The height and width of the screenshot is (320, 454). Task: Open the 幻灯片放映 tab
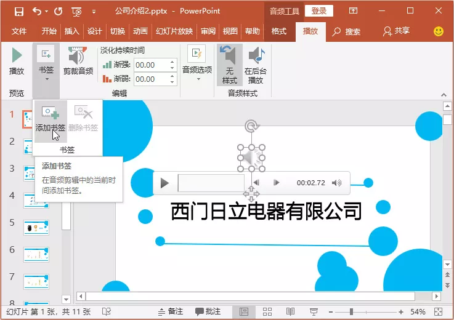coord(174,31)
